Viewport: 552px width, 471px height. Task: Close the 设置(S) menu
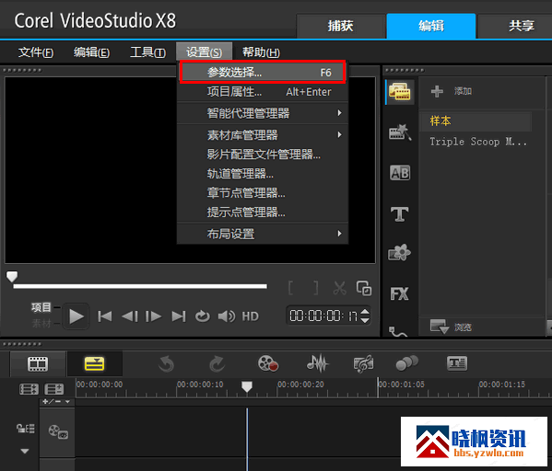tap(205, 52)
